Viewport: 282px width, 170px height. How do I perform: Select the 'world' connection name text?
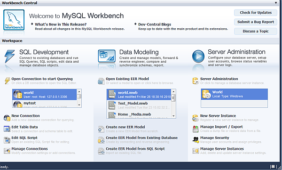[29, 92]
